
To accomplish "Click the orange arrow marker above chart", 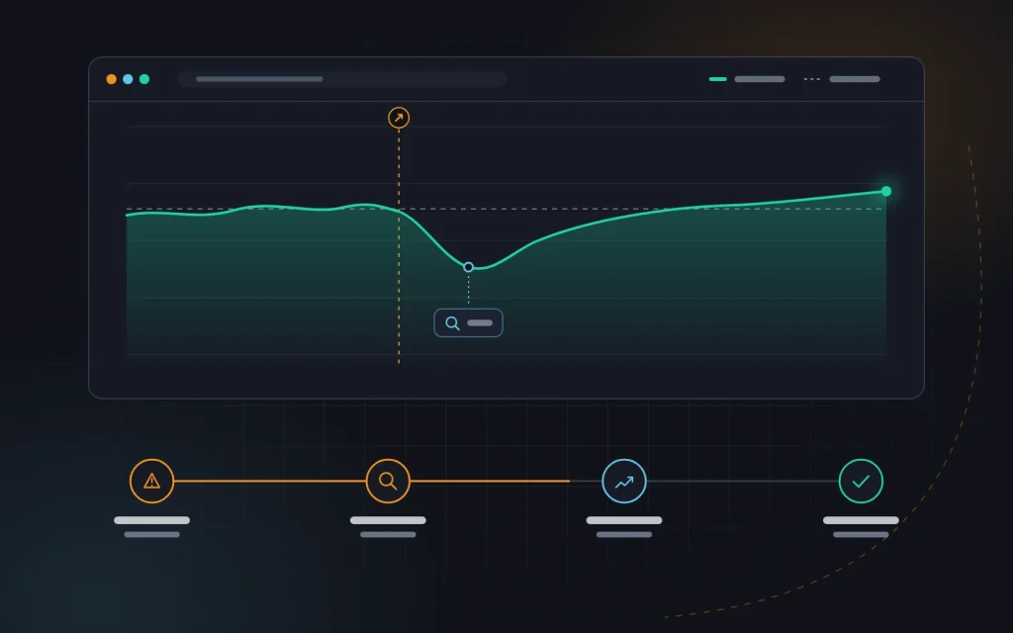I will point(399,118).
